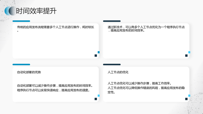The height and width of the screenshot is (114, 203).
Task: Click the blue accent bar above top-left card
Action: point(21,21)
